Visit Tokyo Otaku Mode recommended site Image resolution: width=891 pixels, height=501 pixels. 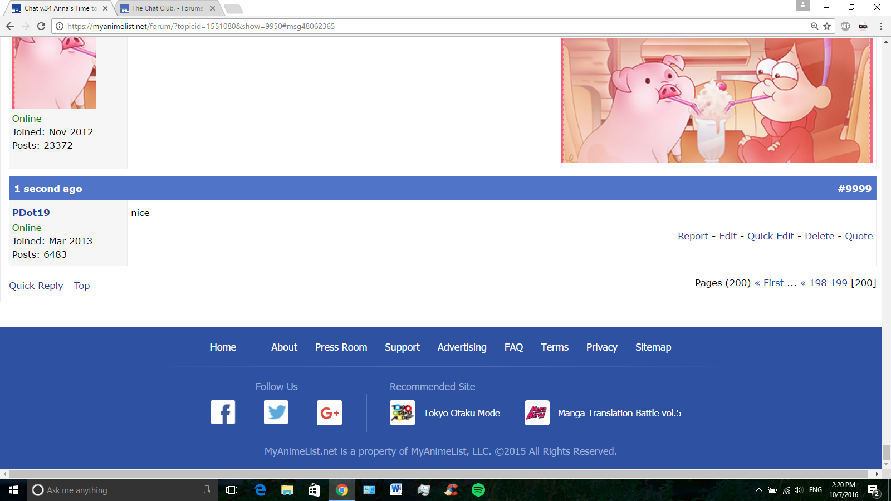(x=462, y=413)
